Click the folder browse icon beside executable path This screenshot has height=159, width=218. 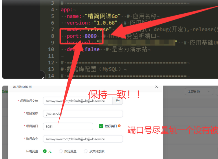tap(118, 101)
